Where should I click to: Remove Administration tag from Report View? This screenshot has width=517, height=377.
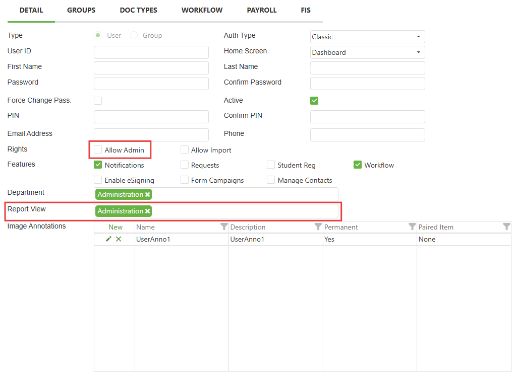(148, 211)
